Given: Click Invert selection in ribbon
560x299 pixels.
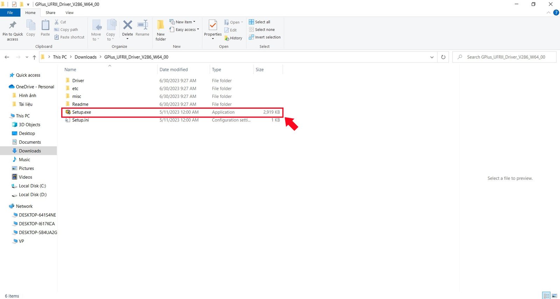Looking at the screenshot, I should coord(265,37).
